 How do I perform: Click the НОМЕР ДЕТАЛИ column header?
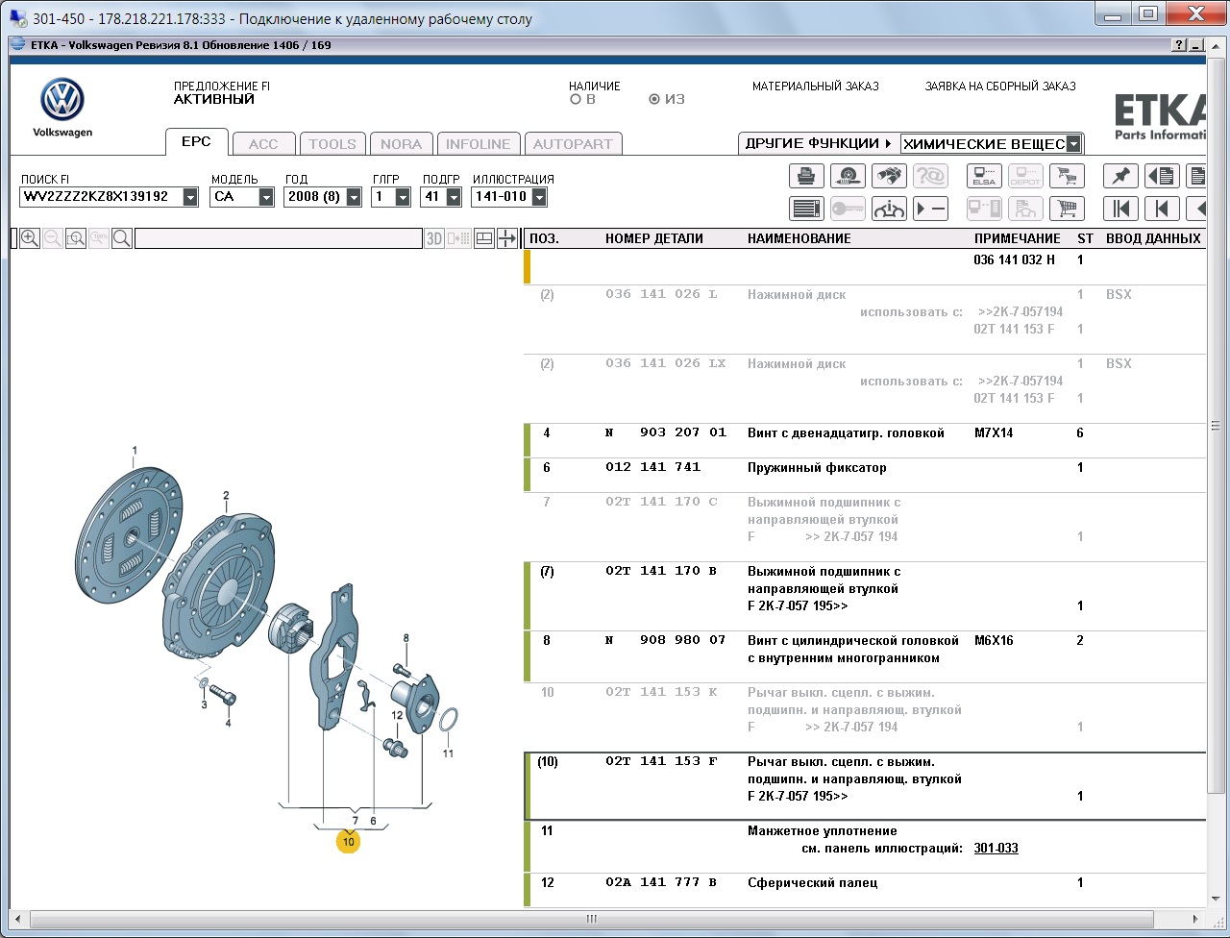coord(654,238)
